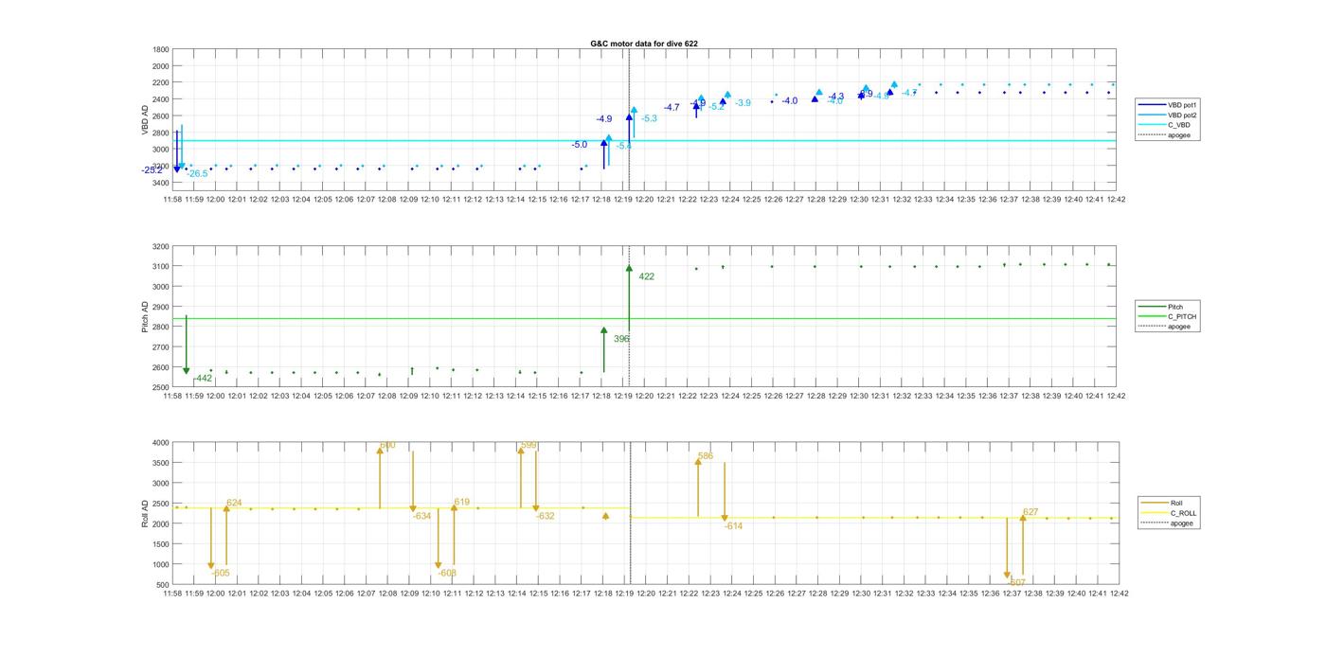1326x656 pixels.
Task: Click the '-605' data label in Roll plot
Action: point(220,574)
